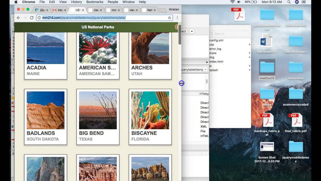Open Notification Center icon
The height and width of the screenshot is (181, 321).
coord(304,2)
